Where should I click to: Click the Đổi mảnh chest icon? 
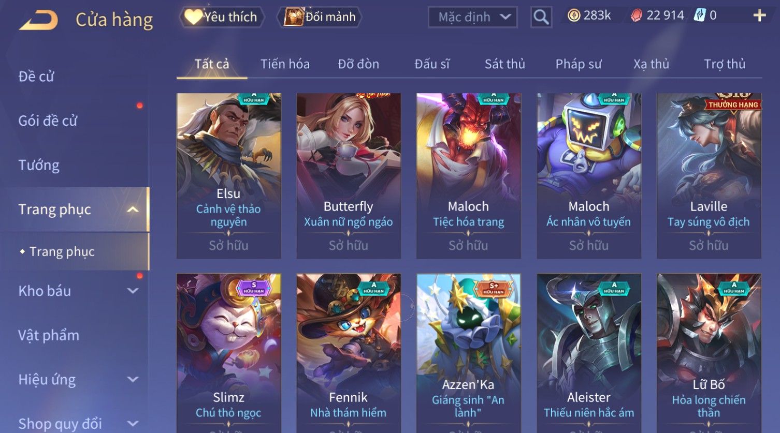point(293,17)
